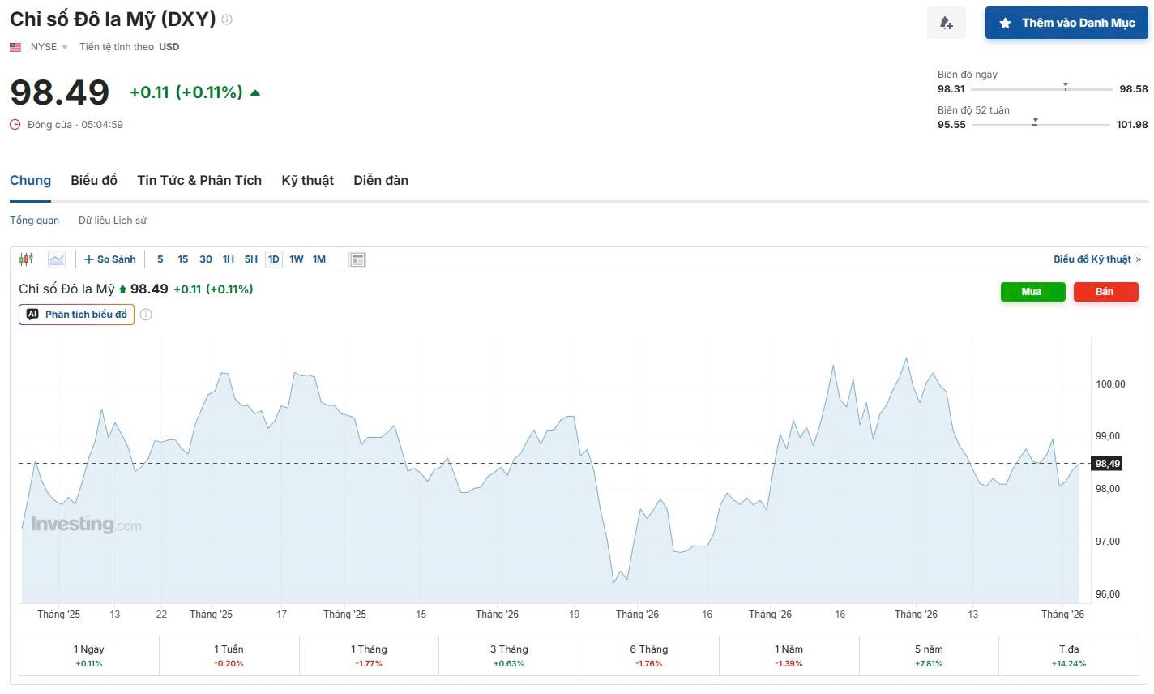
Task: Set chart interval to 15 minutes
Action: 183,259
